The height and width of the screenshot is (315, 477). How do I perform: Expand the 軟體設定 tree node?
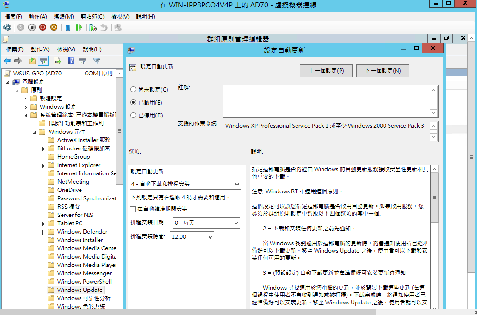[25, 99]
